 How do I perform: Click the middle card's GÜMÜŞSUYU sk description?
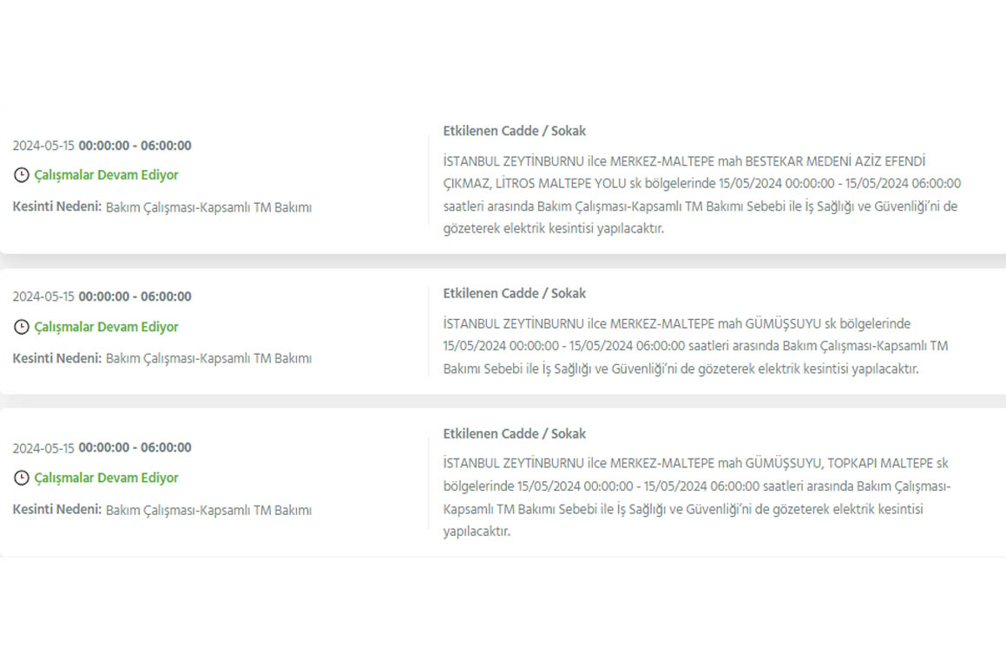pyautogui.click(x=695, y=346)
